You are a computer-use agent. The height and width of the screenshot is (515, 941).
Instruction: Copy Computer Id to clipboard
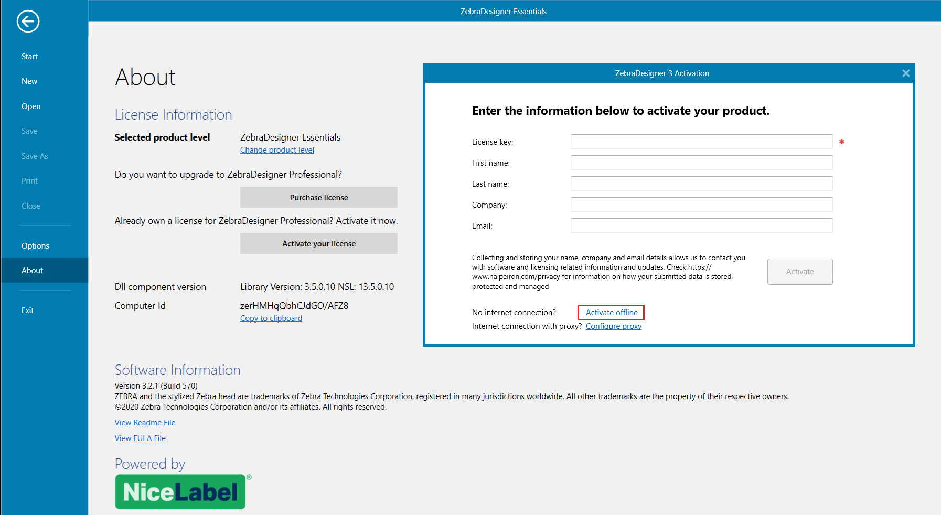coord(271,318)
